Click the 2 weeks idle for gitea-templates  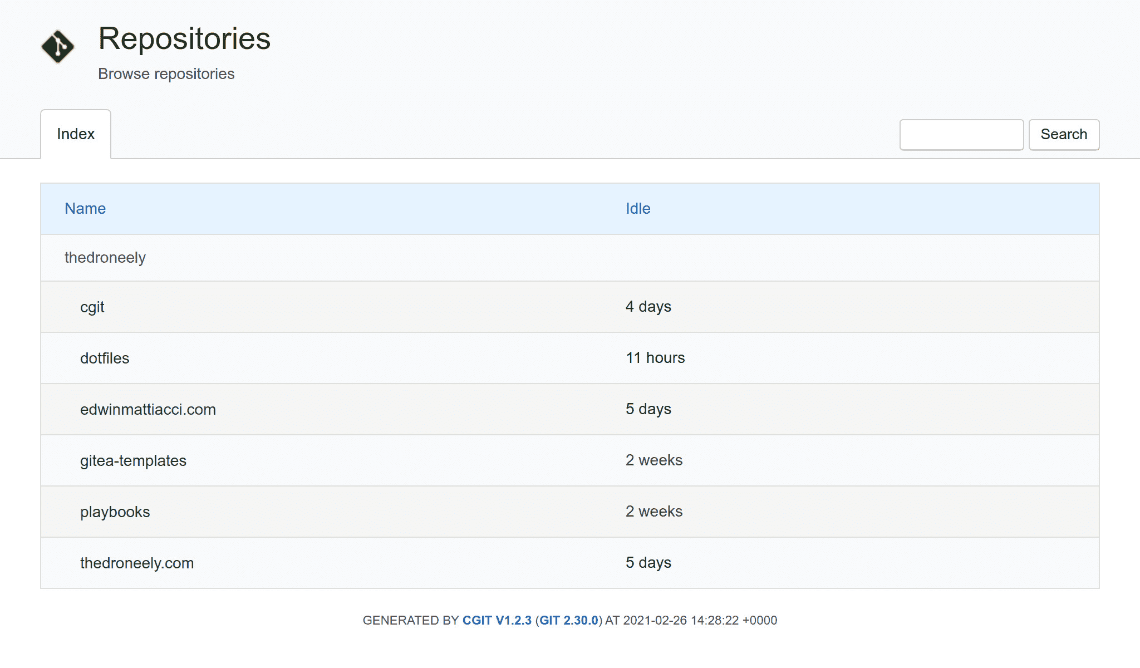(x=654, y=460)
